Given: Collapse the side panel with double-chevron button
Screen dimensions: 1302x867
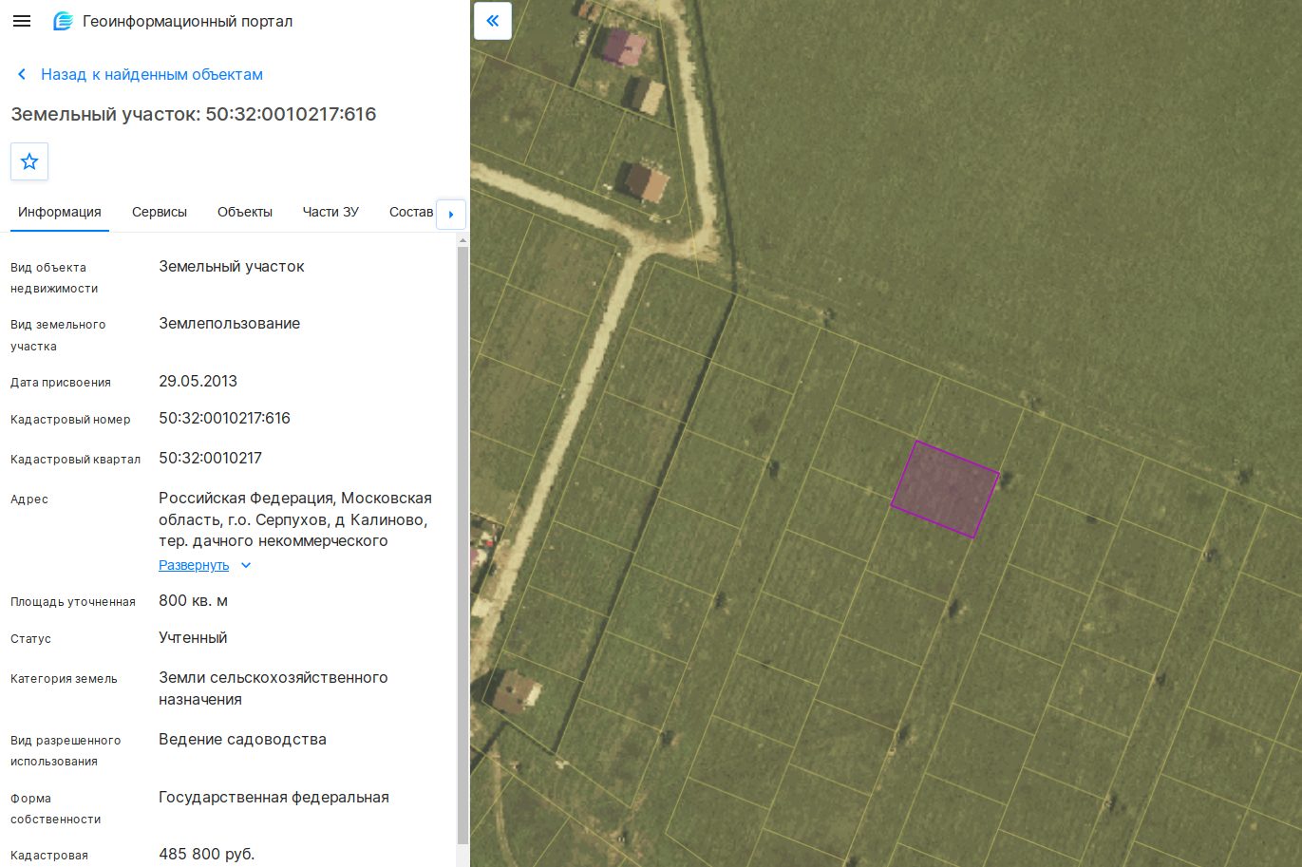Looking at the screenshot, I should pyautogui.click(x=492, y=20).
